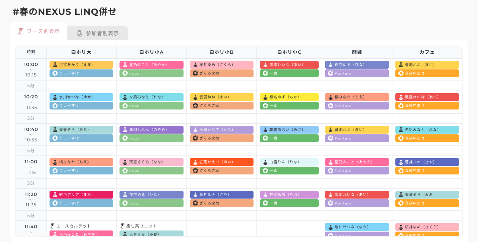Open the 参加者別表示 tab

click(x=98, y=33)
